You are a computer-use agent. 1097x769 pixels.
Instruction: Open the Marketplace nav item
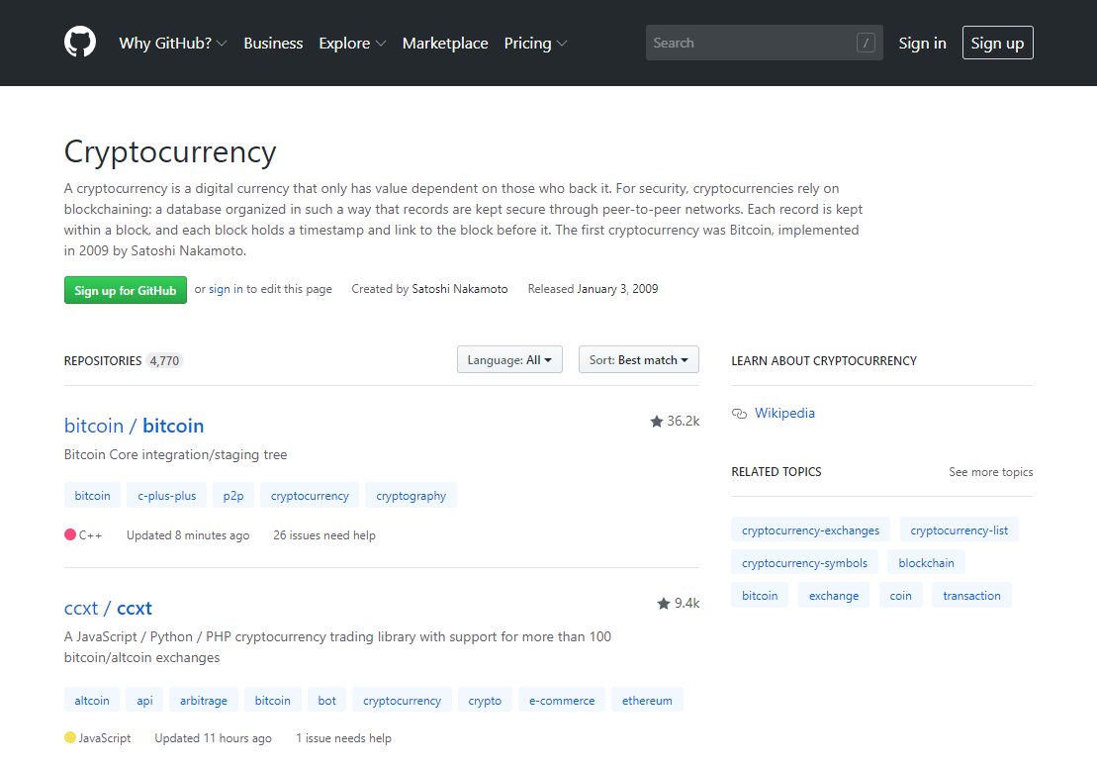tap(445, 44)
